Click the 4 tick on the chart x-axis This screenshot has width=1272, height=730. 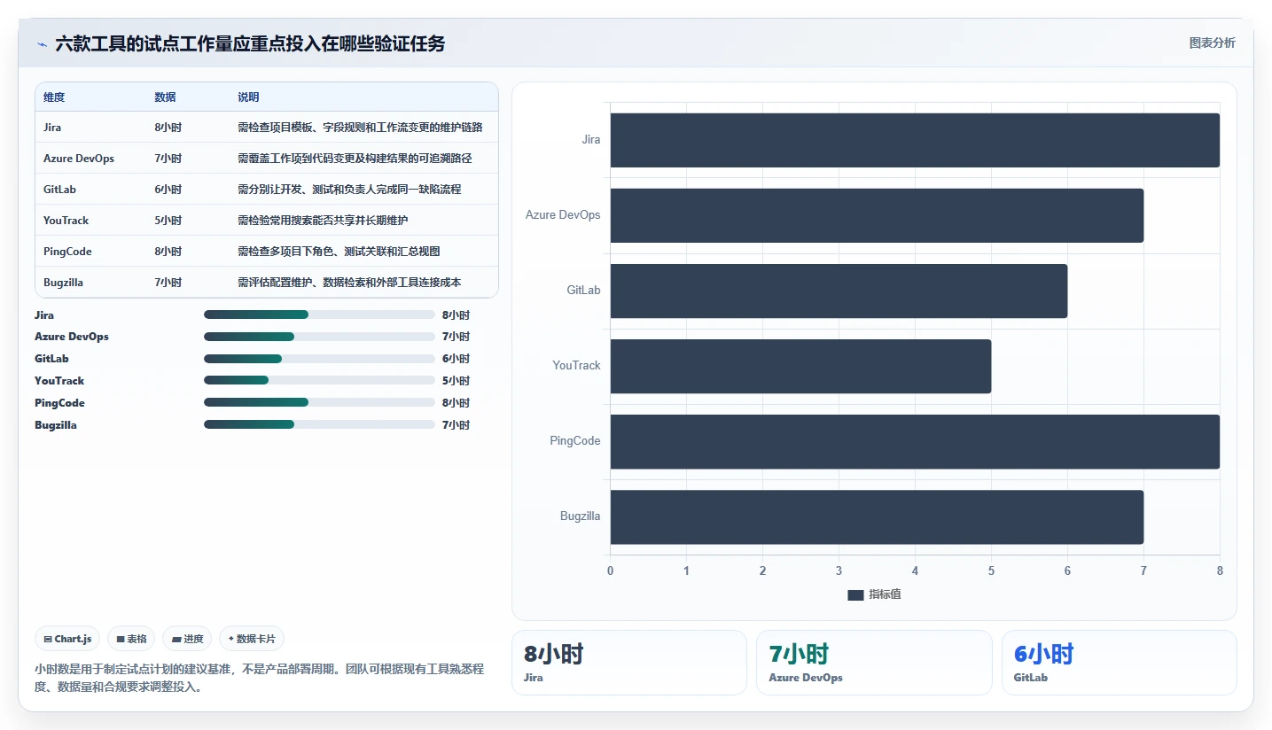[915, 571]
